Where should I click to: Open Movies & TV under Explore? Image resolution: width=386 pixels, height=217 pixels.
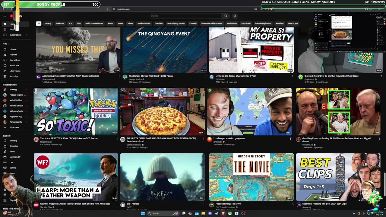(15, 157)
